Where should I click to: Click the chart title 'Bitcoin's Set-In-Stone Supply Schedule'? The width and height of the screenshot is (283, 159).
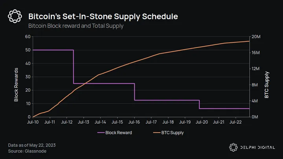tap(103, 17)
